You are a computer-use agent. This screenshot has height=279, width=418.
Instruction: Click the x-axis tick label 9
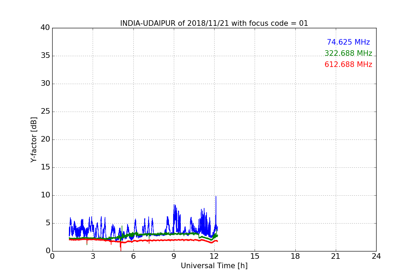[174, 256]
